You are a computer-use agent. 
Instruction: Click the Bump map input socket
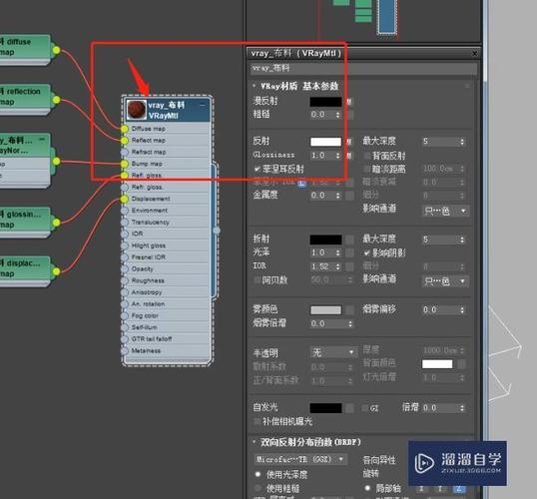[x=125, y=164]
